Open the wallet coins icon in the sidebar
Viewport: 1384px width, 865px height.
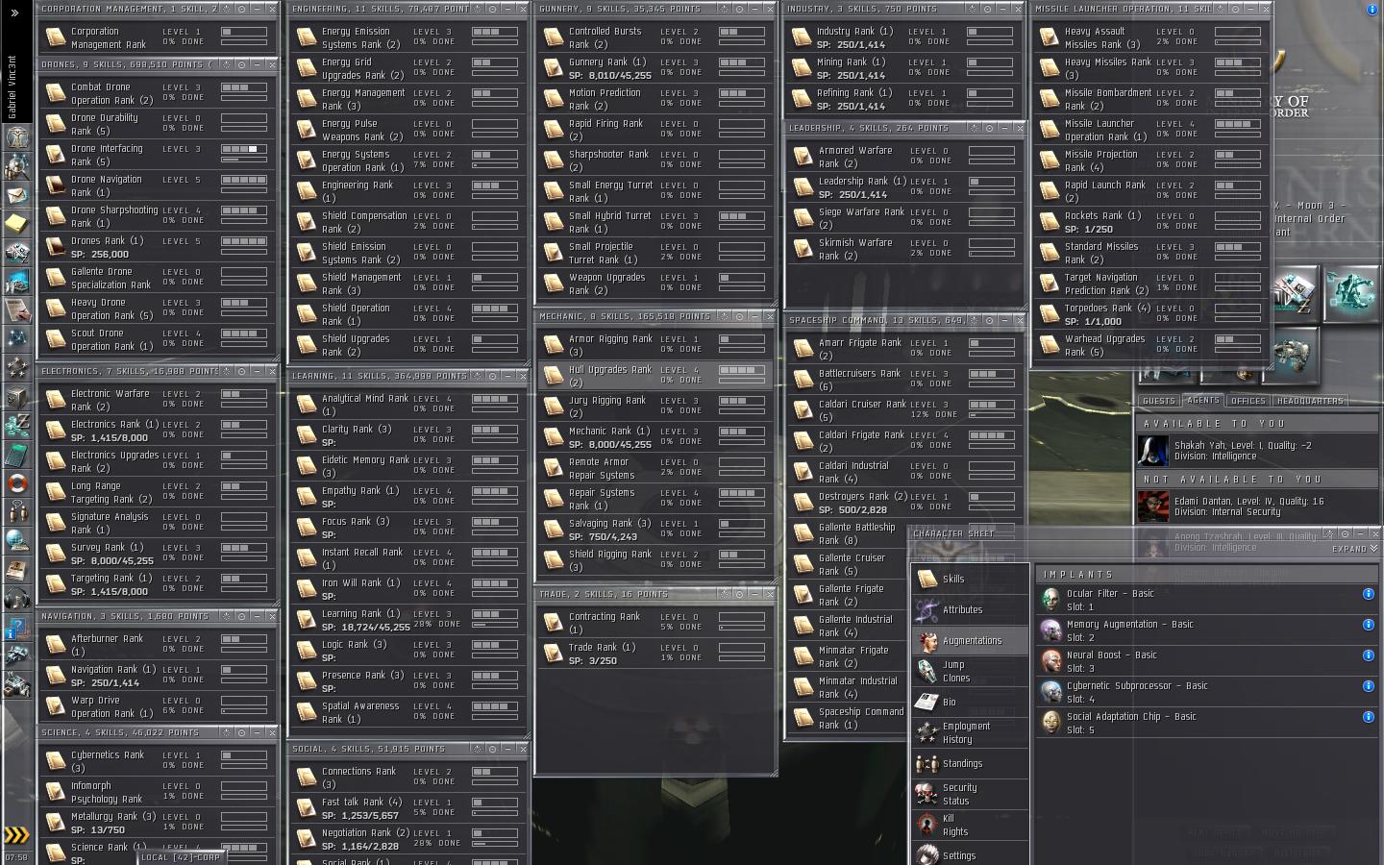point(17,426)
